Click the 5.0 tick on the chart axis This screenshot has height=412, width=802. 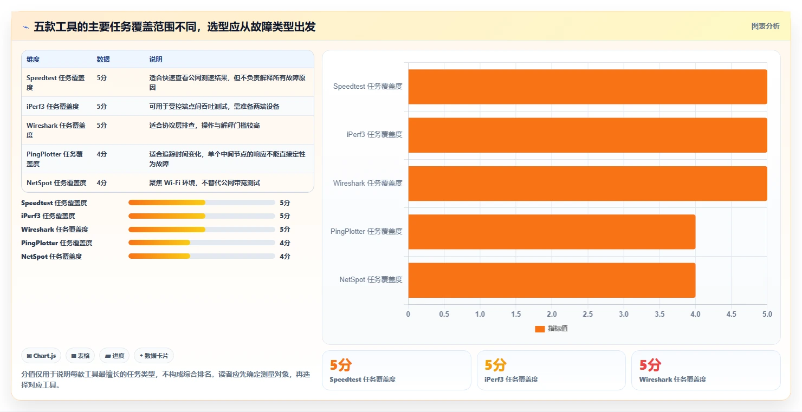tap(767, 314)
